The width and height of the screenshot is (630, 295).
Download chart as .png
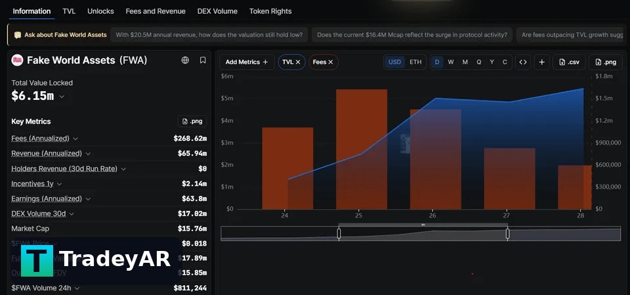point(606,62)
